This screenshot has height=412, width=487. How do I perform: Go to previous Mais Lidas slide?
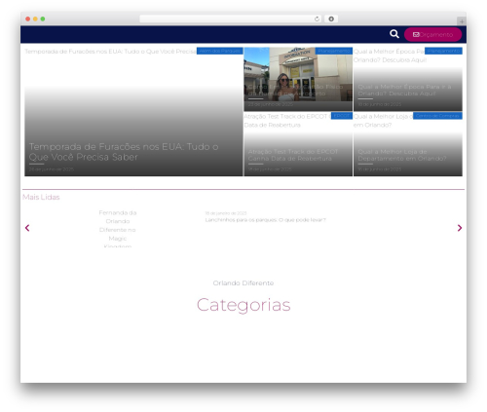[27, 228]
